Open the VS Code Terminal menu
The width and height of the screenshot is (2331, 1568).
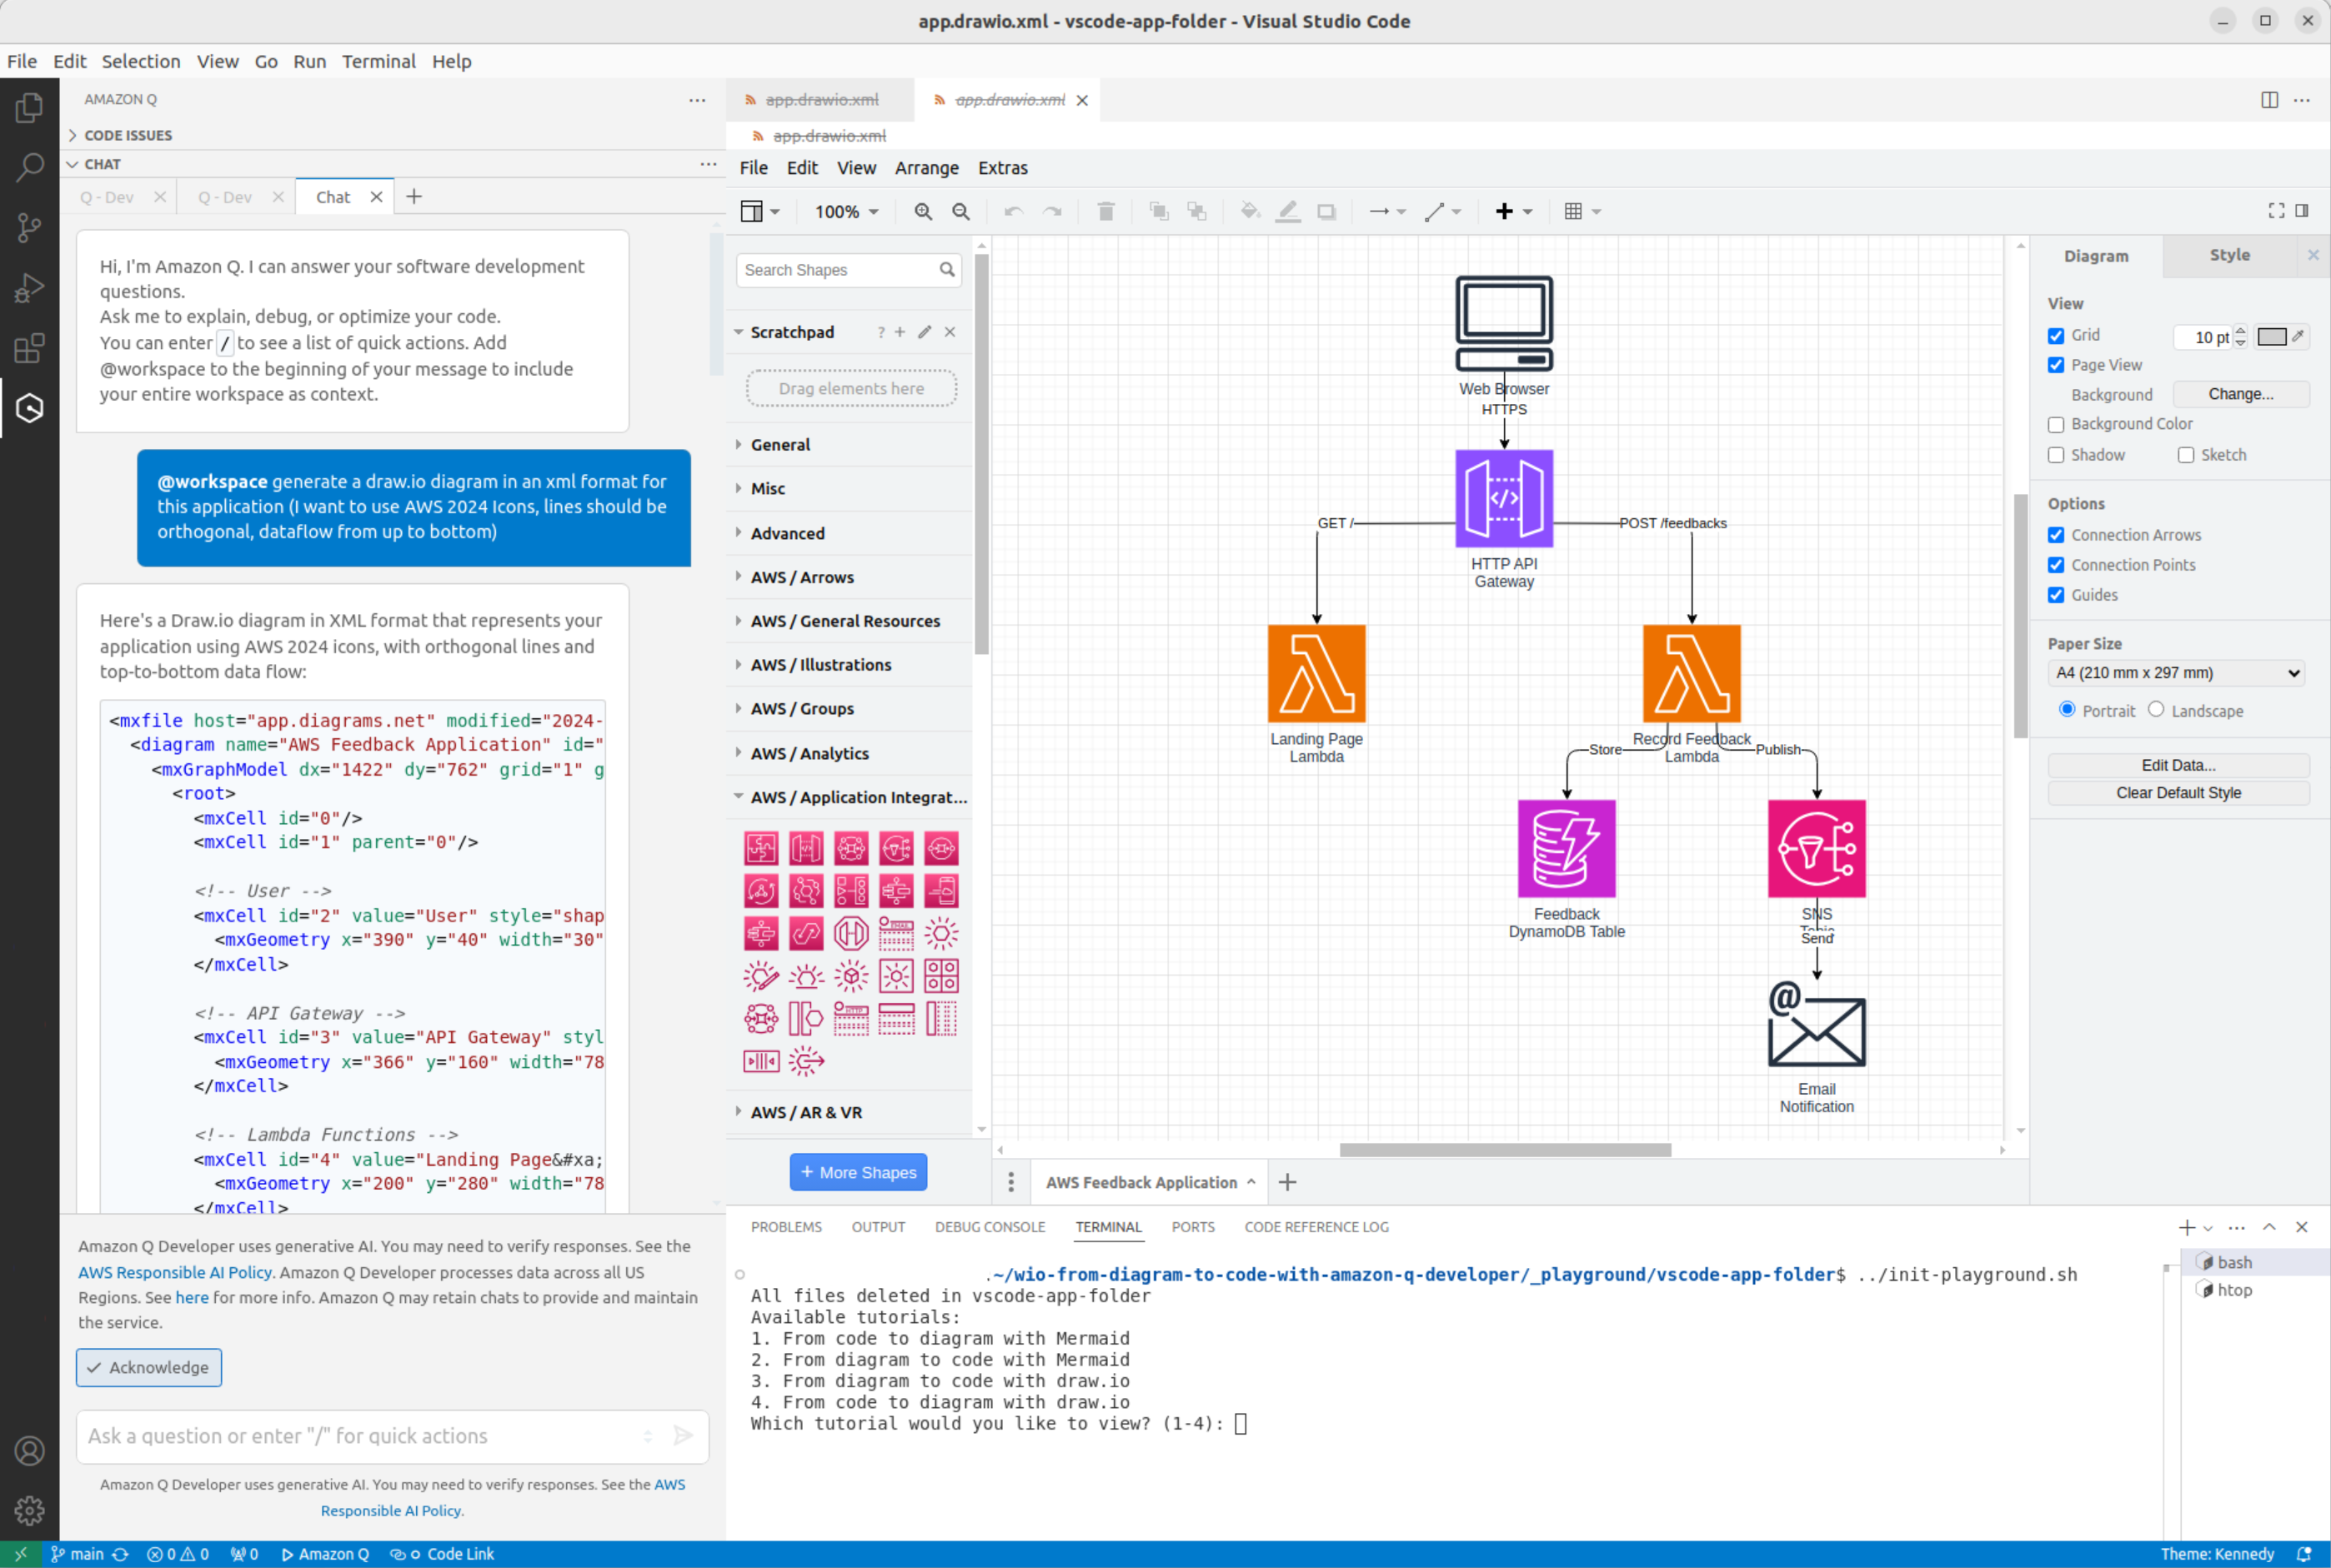click(x=378, y=61)
